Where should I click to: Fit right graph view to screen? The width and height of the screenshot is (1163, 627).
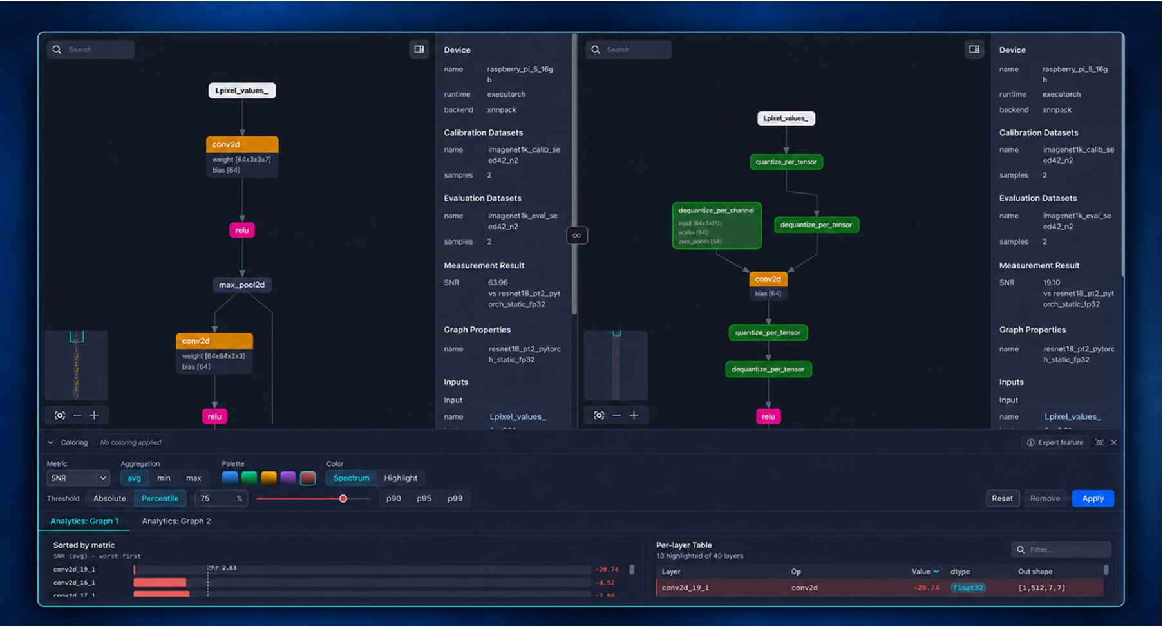(x=599, y=416)
